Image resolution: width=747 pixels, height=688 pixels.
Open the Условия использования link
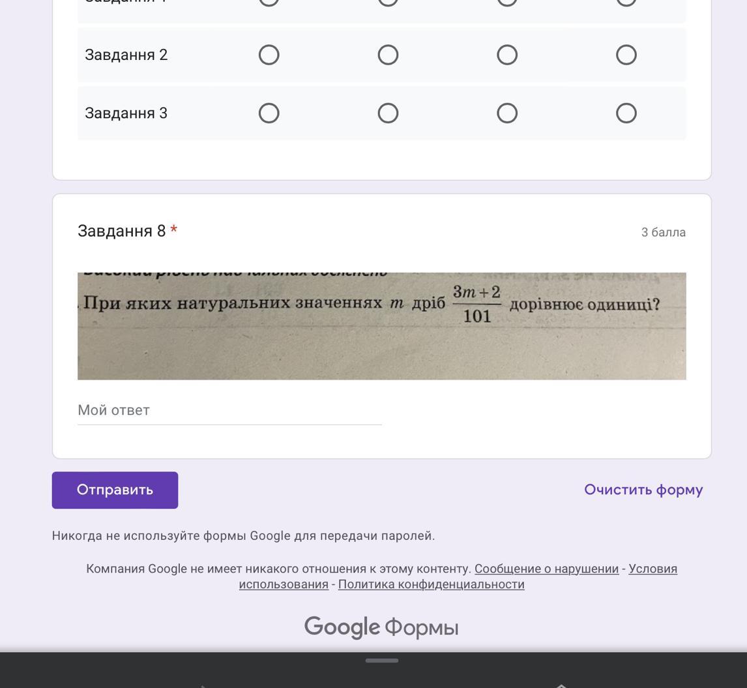(652, 569)
